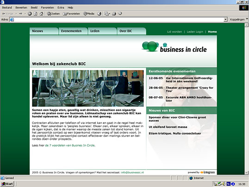Open the Excursie ABN AMRO hoofdkantoor event
This screenshot has height=187, width=249.
click(181, 99)
